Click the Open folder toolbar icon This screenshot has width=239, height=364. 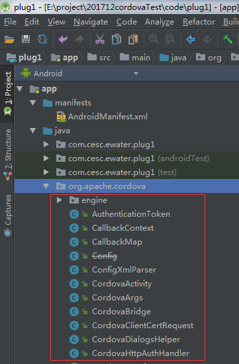pos(9,39)
